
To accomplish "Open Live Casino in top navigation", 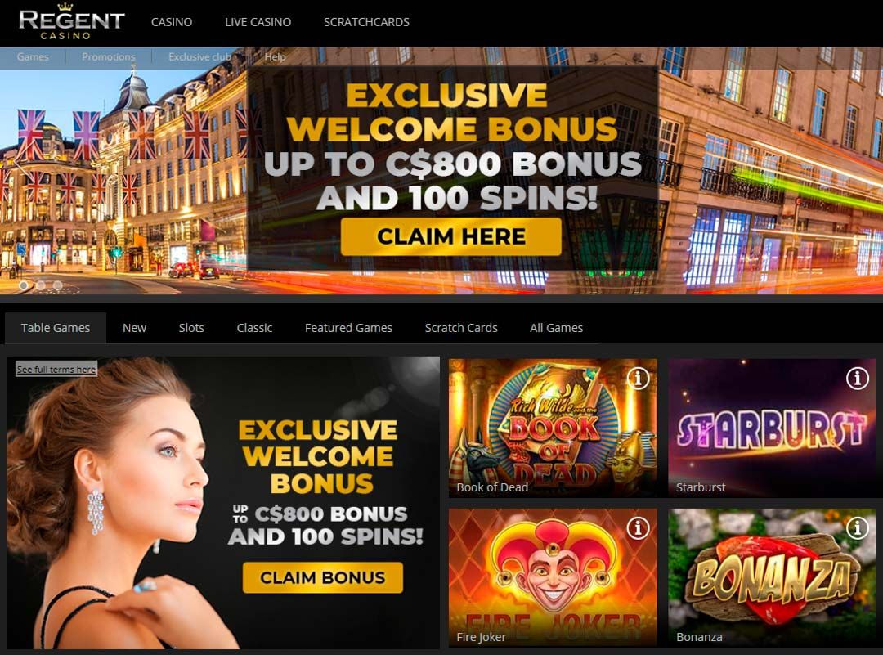I will coord(258,22).
